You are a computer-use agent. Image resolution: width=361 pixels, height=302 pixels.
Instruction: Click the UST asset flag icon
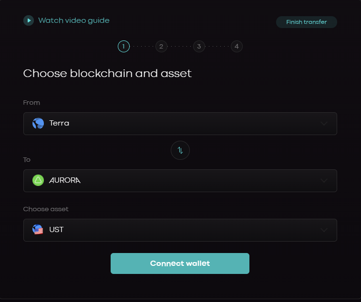[38, 230]
